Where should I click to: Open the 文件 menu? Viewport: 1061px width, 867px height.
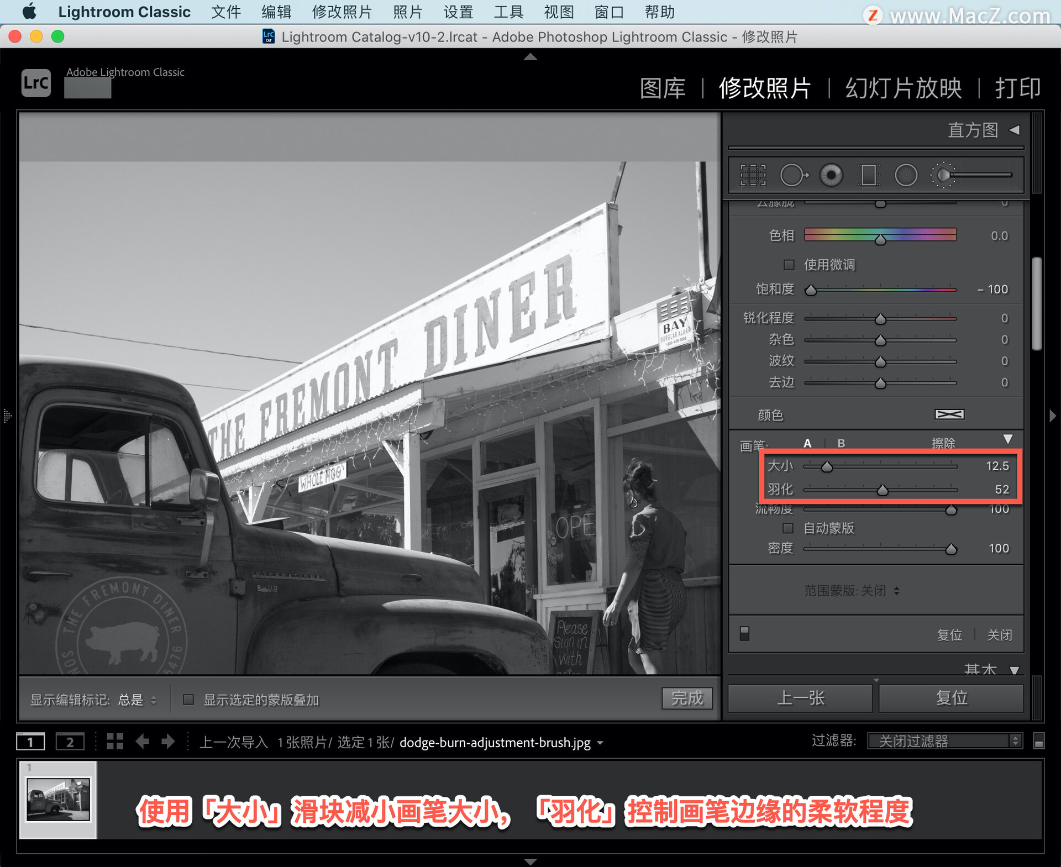pyautogui.click(x=226, y=12)
